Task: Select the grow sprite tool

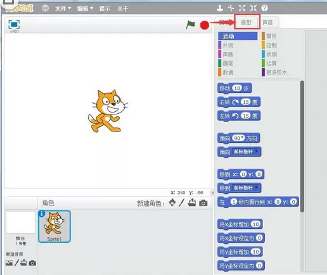Action: [242, 8]
